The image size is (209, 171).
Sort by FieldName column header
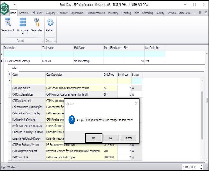coord(89,48)
